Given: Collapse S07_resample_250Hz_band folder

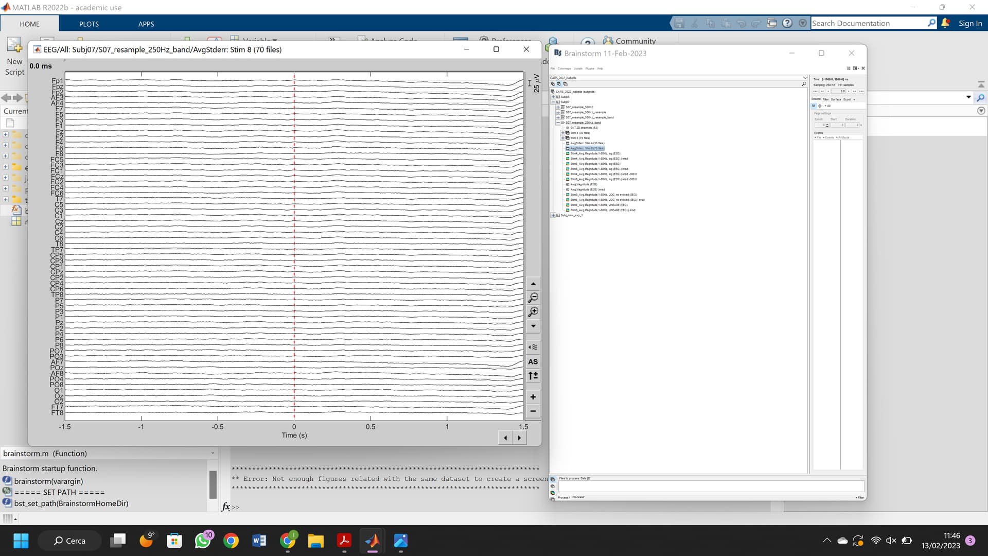Looking at the screenshot, I should [558, 123].
